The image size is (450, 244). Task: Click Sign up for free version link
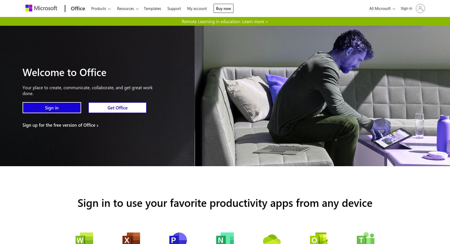click(60, 125)
